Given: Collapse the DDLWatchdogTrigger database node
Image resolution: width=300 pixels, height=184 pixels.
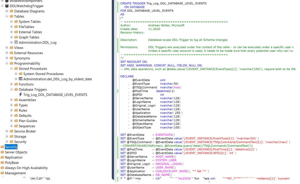Looking at the screenshot, I should pyautogui.click(x=2, y=6).
